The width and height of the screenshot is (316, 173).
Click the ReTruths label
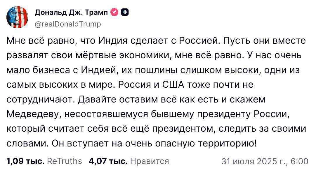(x=65, y=161)
